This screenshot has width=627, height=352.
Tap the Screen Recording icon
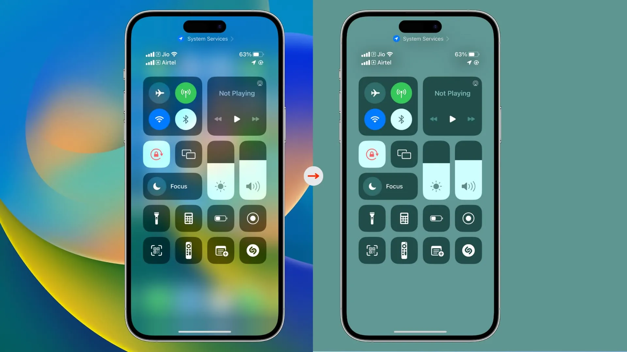252,218
